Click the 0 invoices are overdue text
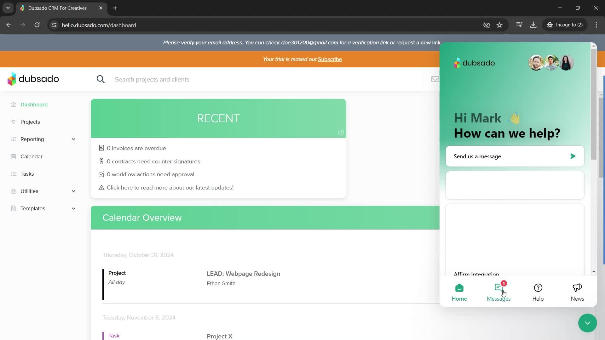 pos(136,148)
